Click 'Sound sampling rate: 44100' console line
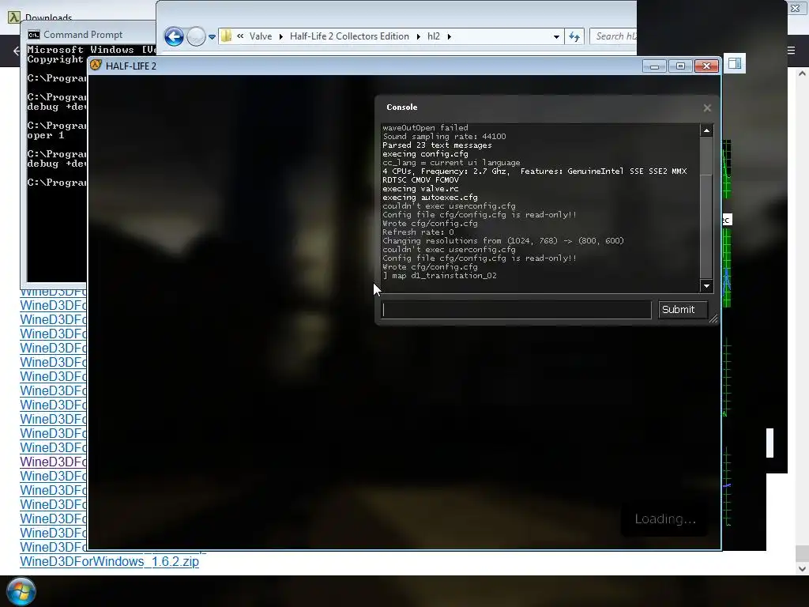Viewport: 809px width, 607px height. click(x=444, y=137)
